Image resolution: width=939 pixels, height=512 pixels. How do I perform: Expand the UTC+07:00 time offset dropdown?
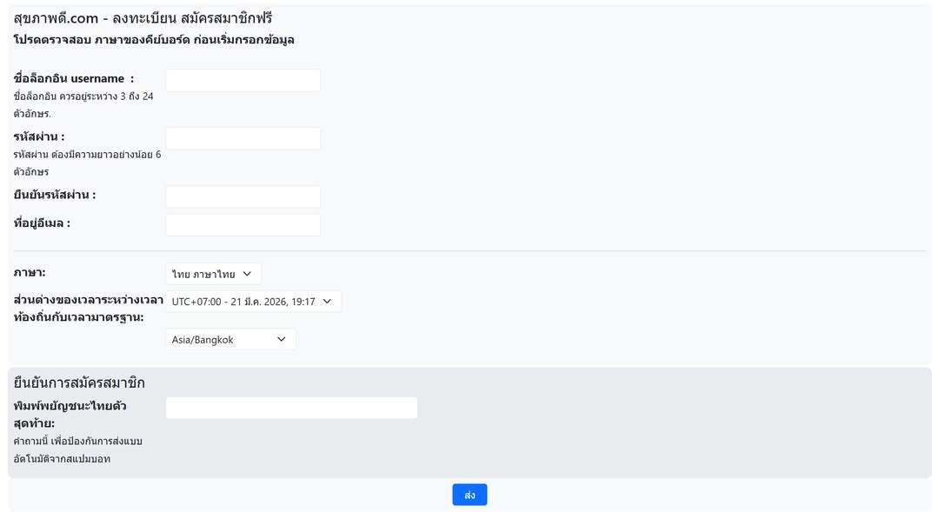pyautogui.click(x=253, y=302)
